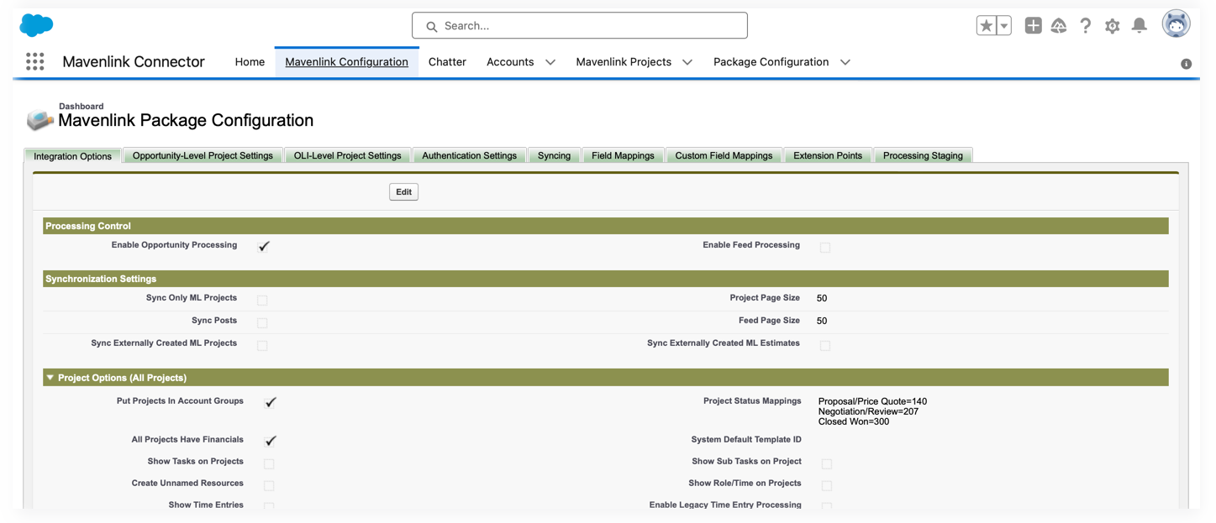Screen dimensions: 1216x523
Task: Click the Dashboard breadcrumb label
Action: [x=81, y=106]
